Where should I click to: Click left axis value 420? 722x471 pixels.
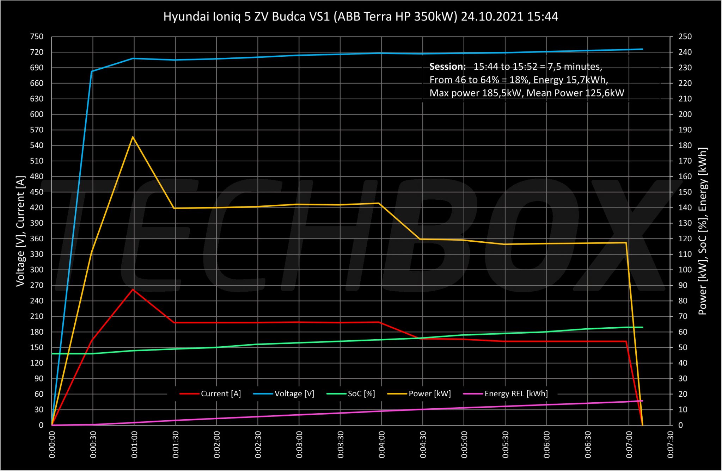click(x=37, y=207)
